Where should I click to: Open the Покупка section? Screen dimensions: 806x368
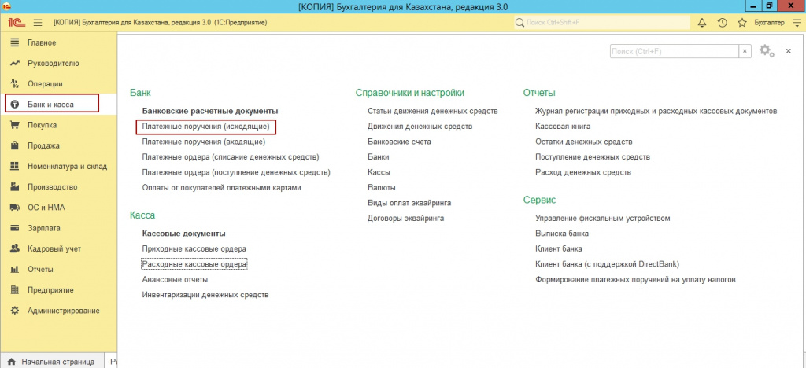pos(43,125)
